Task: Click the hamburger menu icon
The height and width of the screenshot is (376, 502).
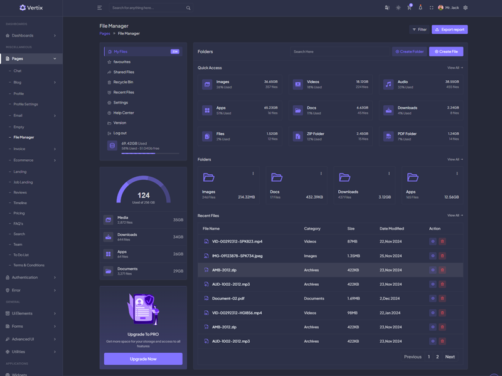Action: click(x=99, y=8)
